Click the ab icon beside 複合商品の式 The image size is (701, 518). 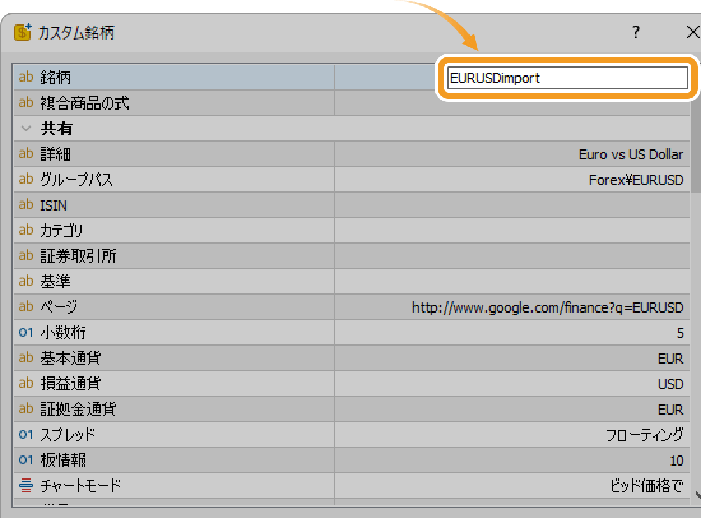click(26, 103)
